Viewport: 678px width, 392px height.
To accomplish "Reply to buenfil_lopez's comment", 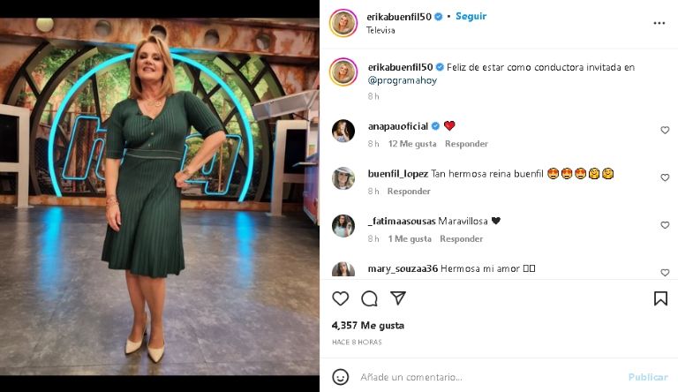I will tap(409, 192).
